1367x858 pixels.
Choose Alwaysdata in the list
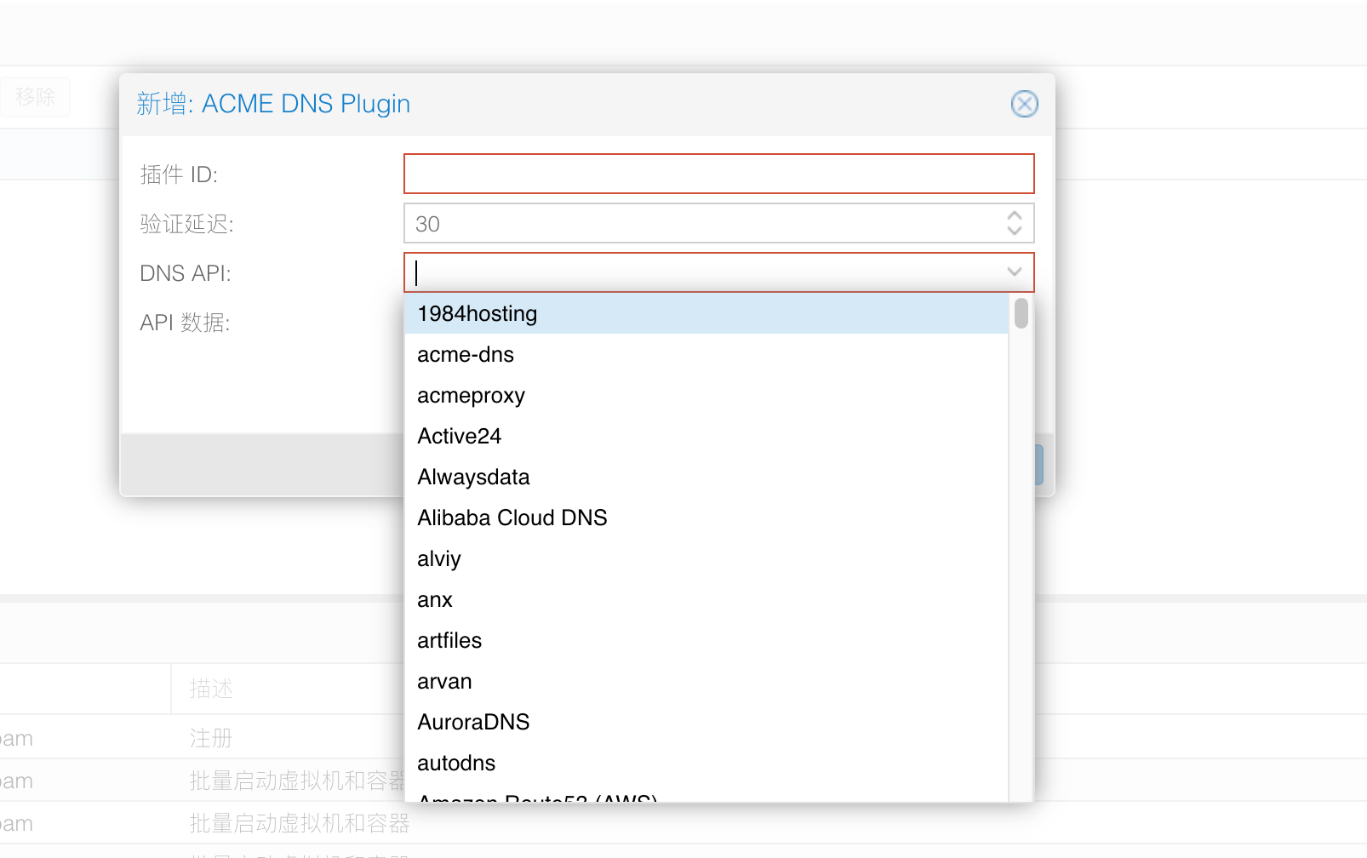pos(706,477)
